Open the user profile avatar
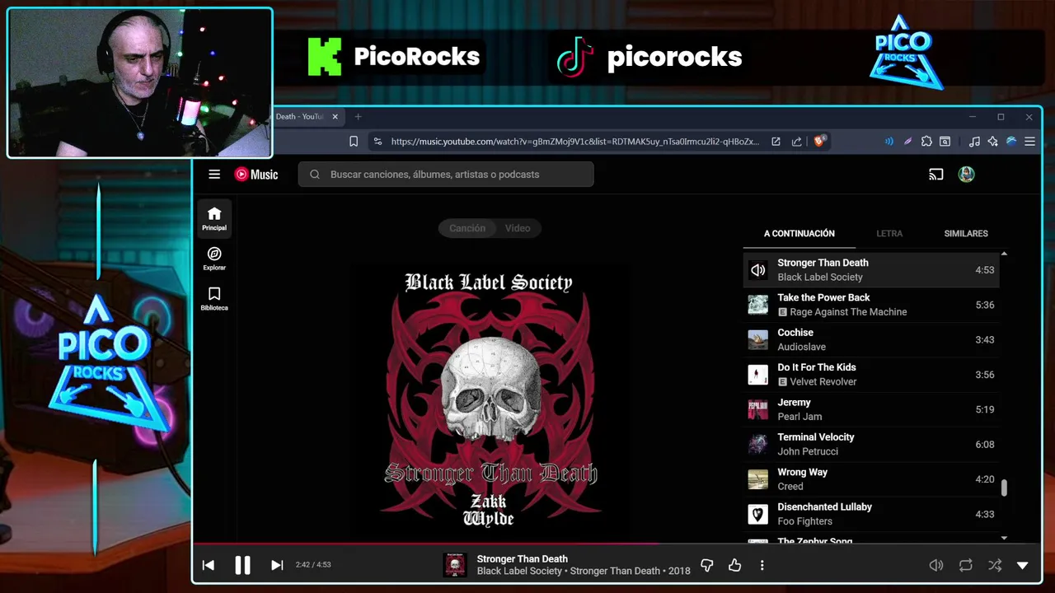1055x593 pixels. (x=967, y=175)
